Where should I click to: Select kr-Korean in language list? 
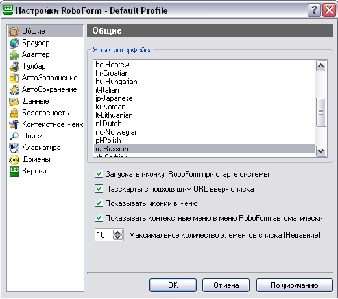tap(204, 107)
